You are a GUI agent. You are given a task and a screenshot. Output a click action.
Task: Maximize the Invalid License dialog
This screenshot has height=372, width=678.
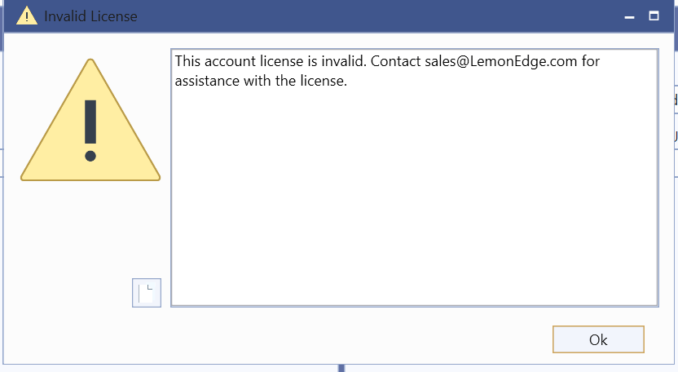pyautogui.click(x=654, y=16)
